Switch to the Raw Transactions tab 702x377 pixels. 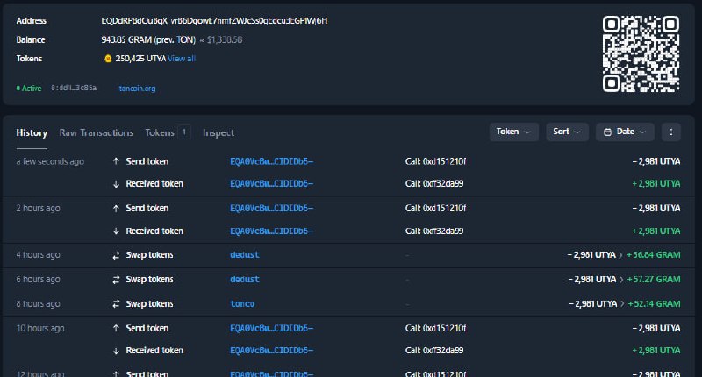(x=96, y=132)
